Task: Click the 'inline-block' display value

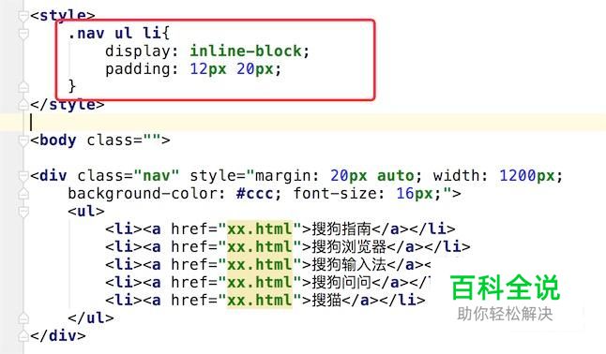Action: (246, 51)
